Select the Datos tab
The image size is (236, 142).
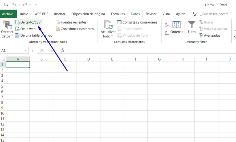[x=135, y=14]
